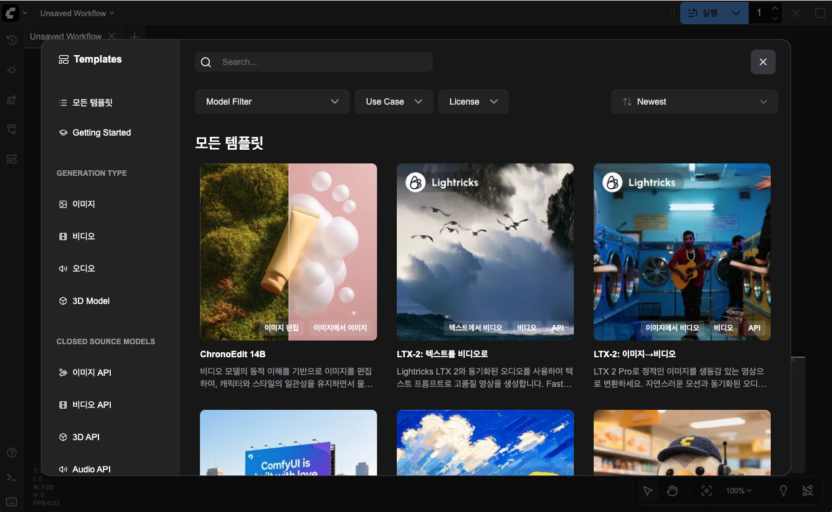
Task: Open the Use Case dropdown
Action: coord(393,102)
